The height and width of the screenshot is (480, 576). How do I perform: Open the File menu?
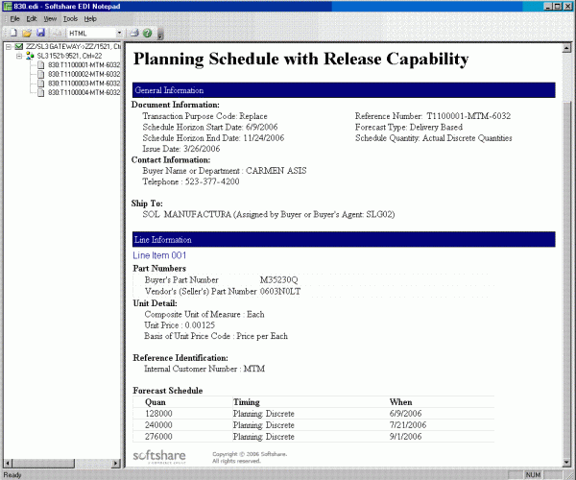14,19
